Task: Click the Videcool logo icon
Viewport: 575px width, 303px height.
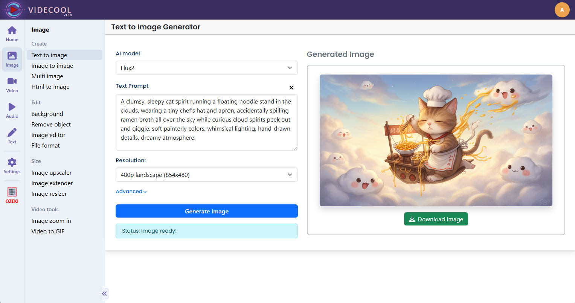Action: coord(14,10)
